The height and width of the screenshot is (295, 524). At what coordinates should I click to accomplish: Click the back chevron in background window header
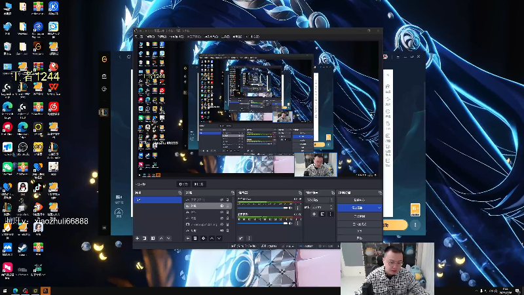point(120,57)
